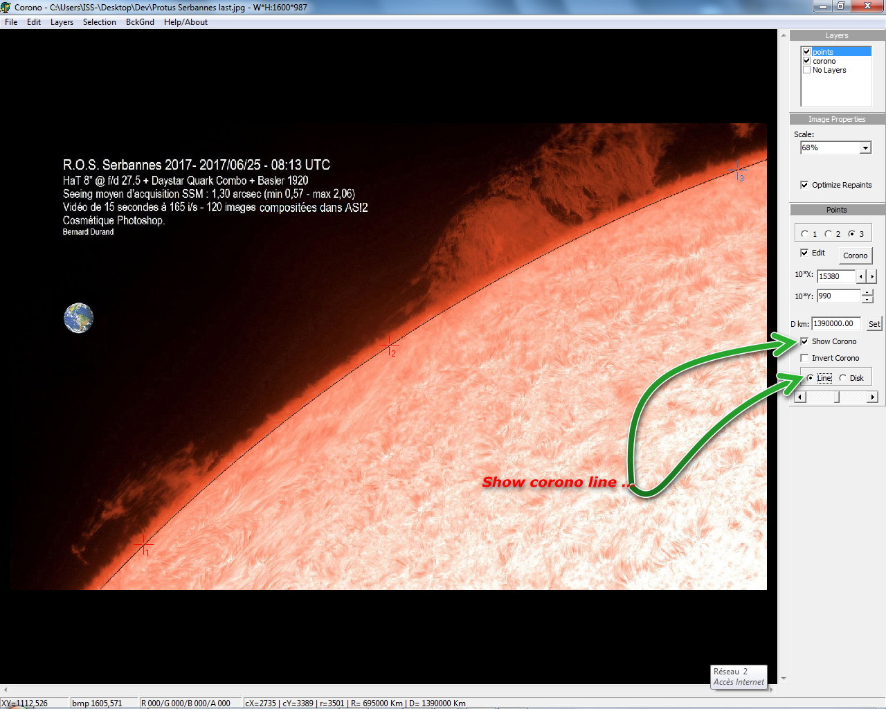
Task: Click the slider's left arrow
Action: tap(800, 397)
